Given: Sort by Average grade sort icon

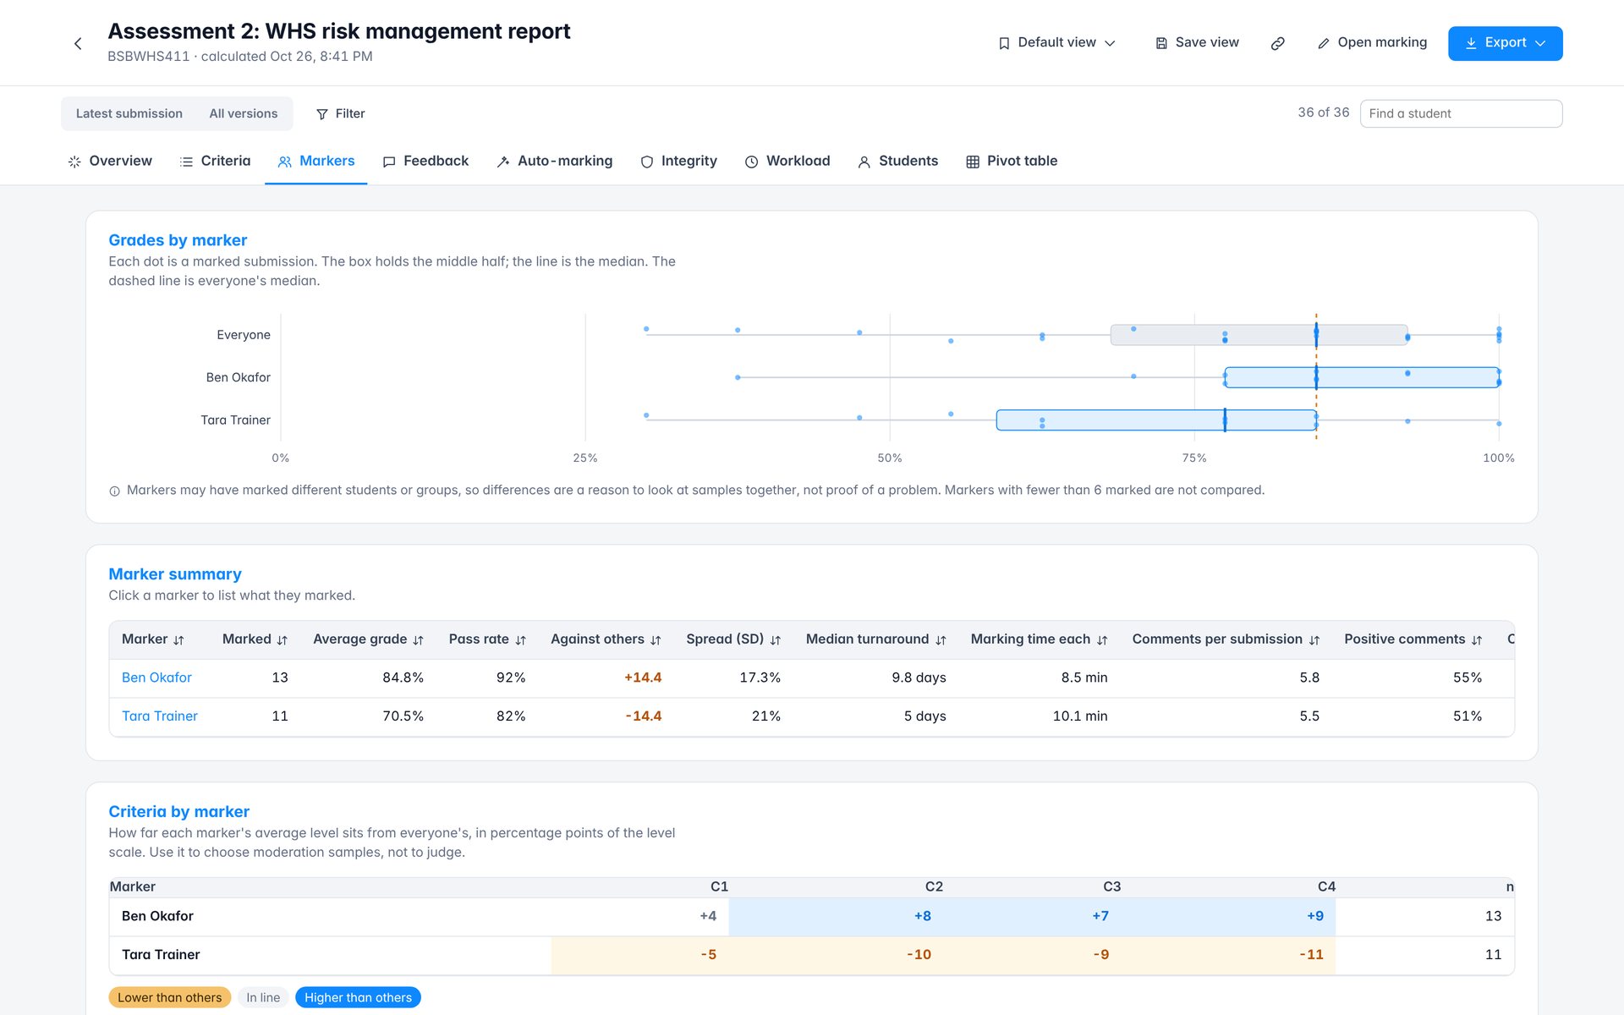Looking at the screenshot, I should point(418,640).
